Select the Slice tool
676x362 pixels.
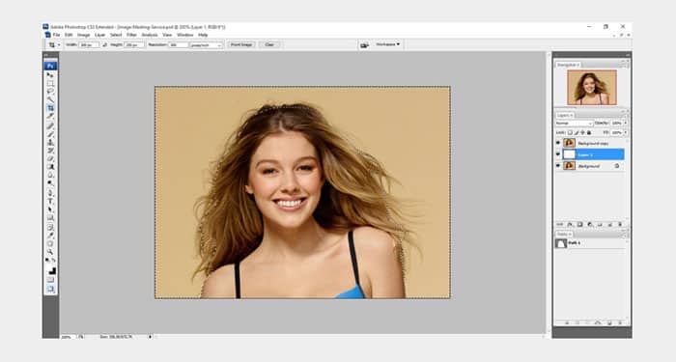click(50, 117)
